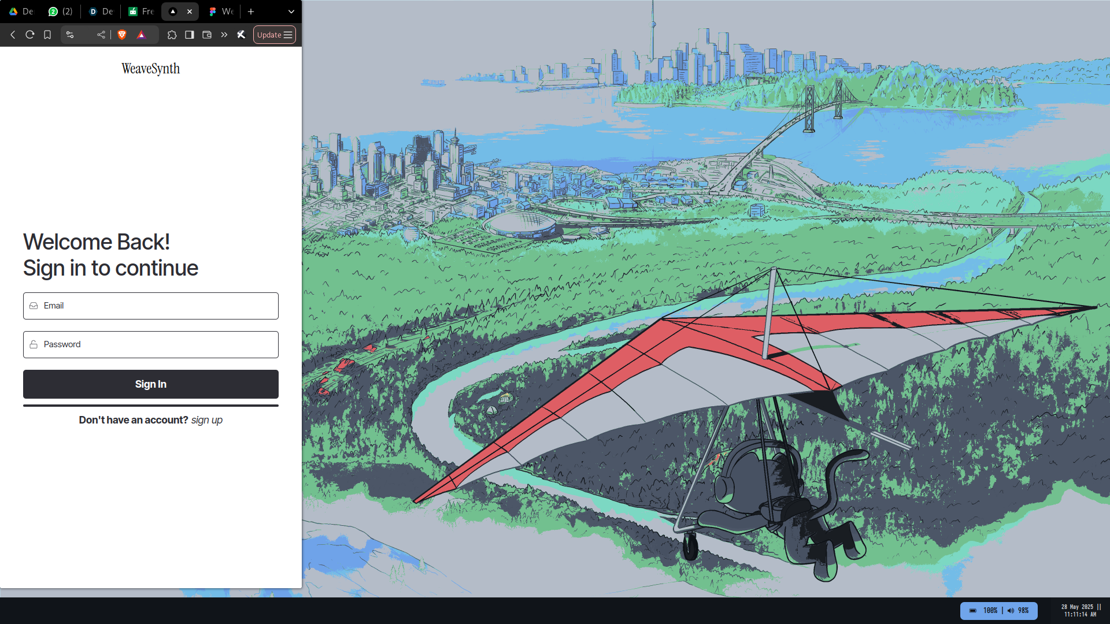Click the share icon in address bar
Image resolution: width=1110 pixels, height=624 pixels.
(101, 35)
